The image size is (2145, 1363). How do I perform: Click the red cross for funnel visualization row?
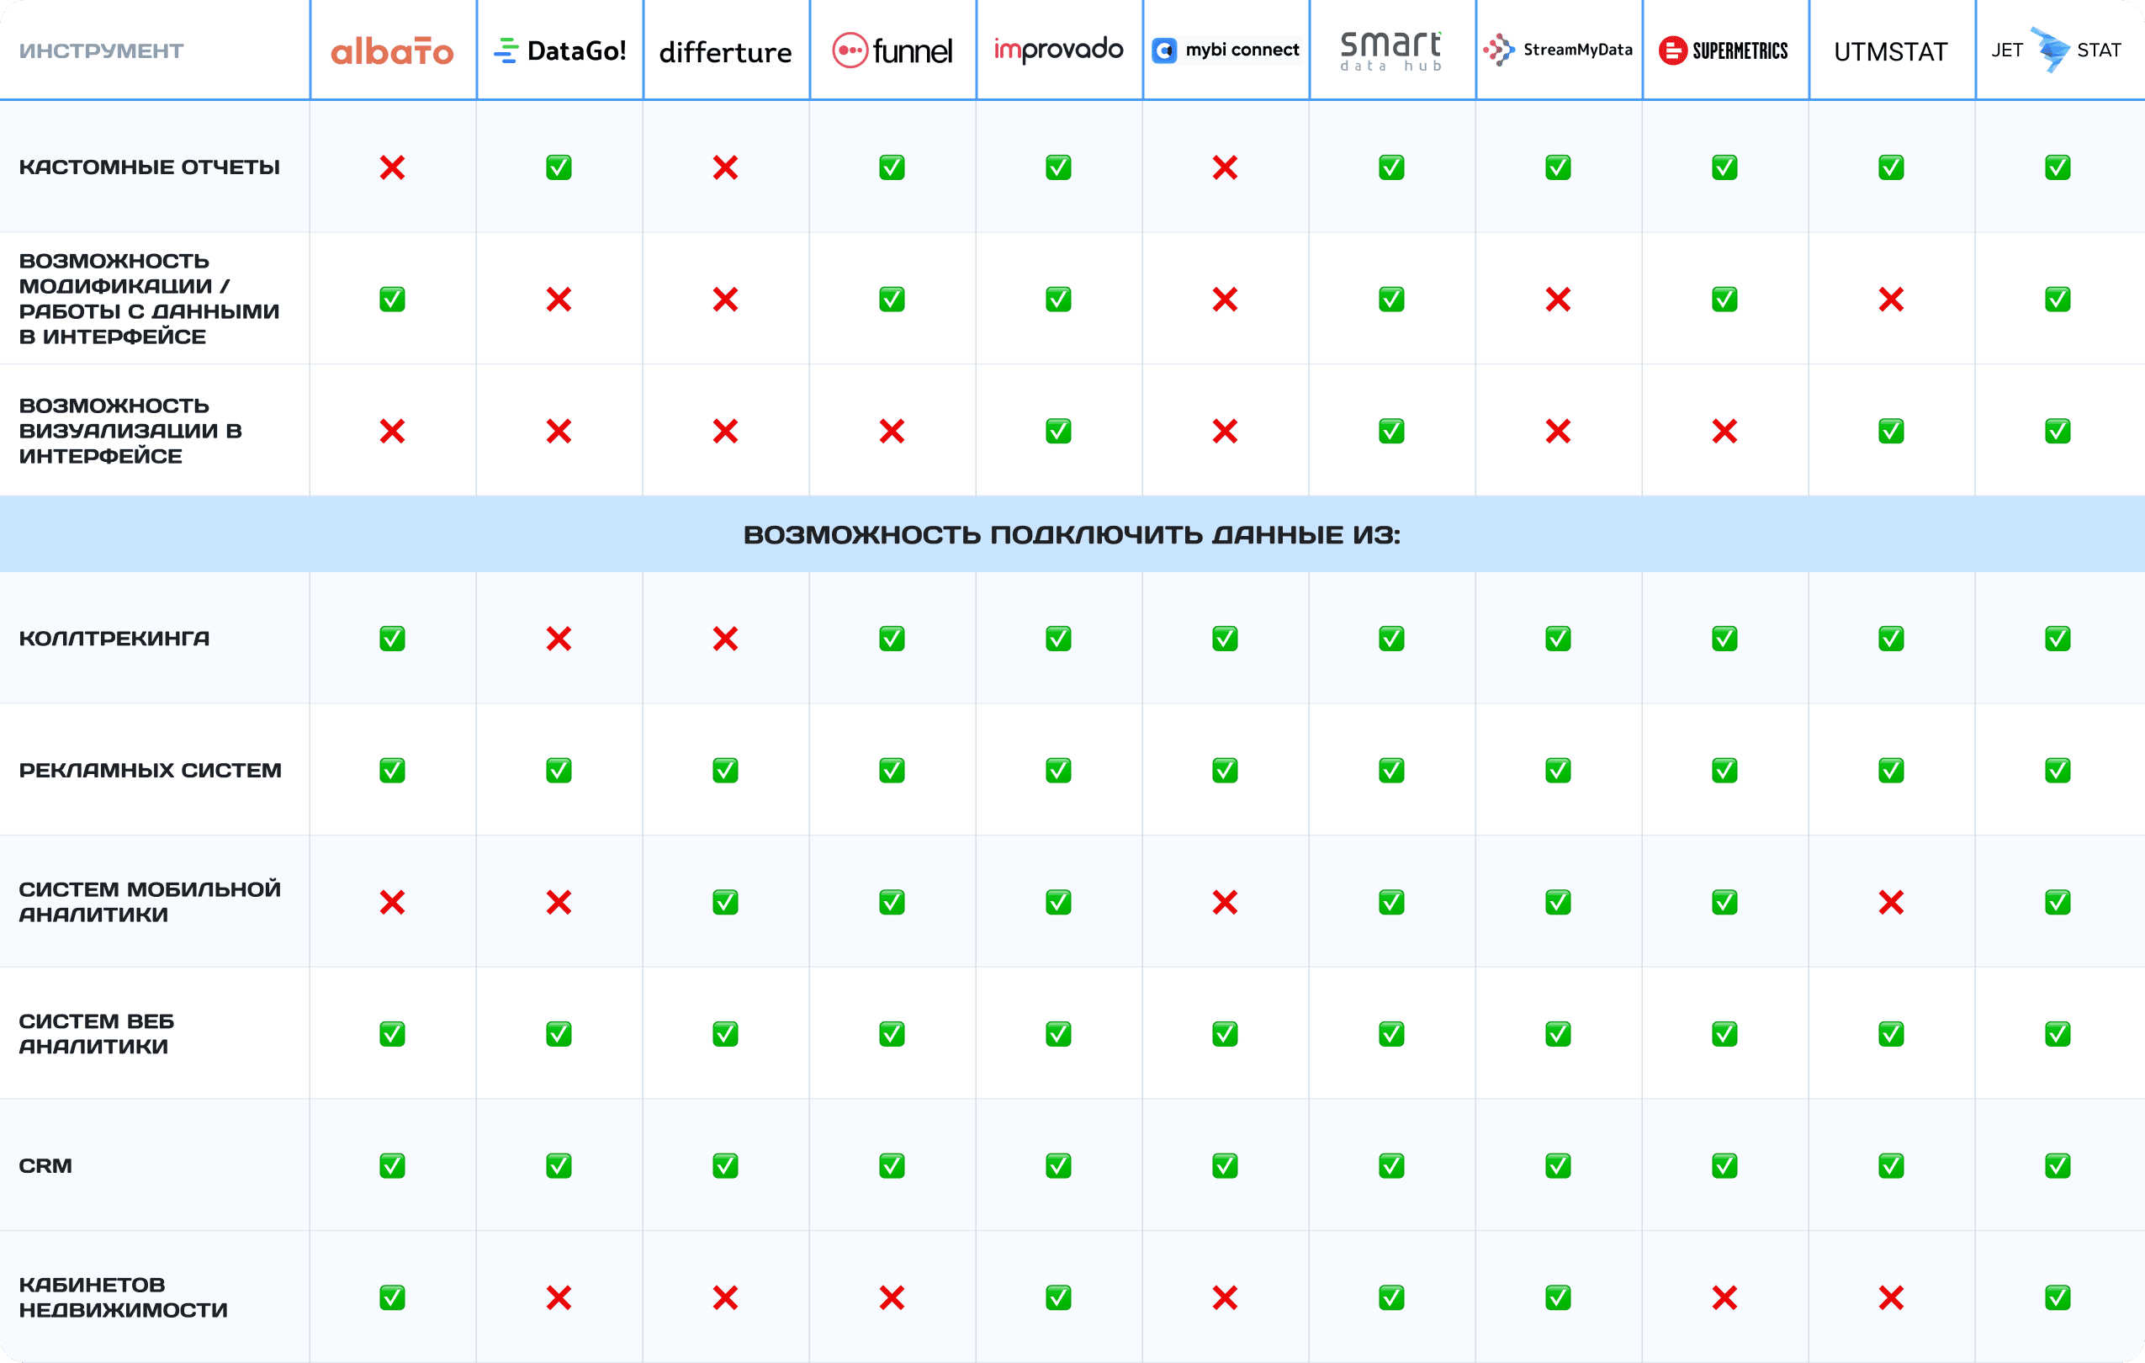892,431
